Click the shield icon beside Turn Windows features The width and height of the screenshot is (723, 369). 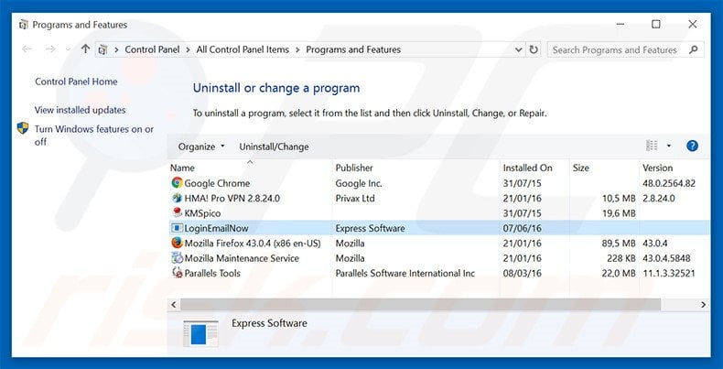point(23,128)
